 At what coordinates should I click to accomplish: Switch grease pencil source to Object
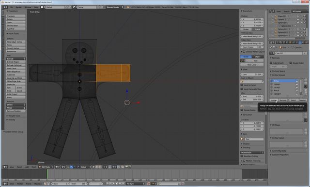tap(258, 57)
